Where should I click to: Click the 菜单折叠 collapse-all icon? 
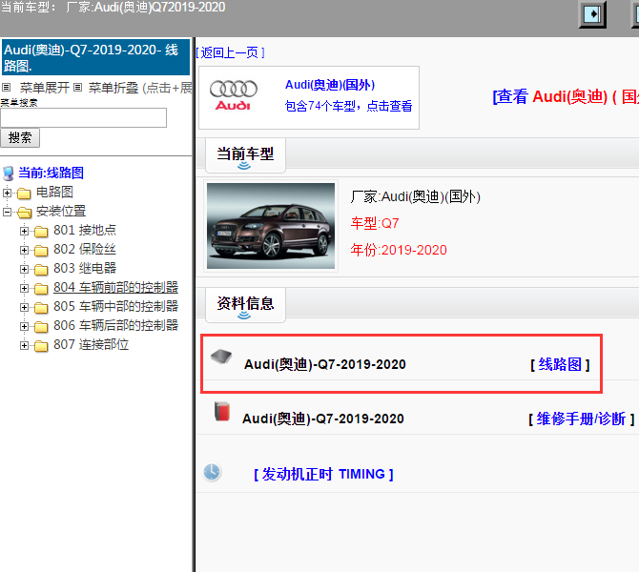pos(77,87)
